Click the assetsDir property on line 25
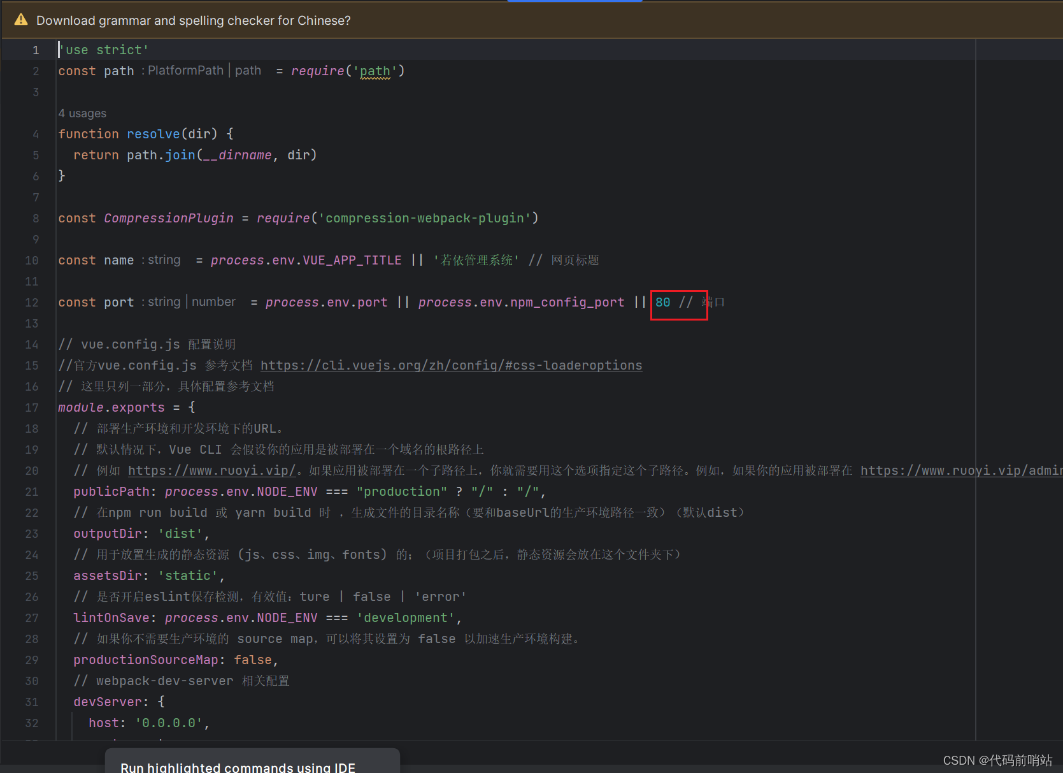1063x773 pixels. [108, 575]
